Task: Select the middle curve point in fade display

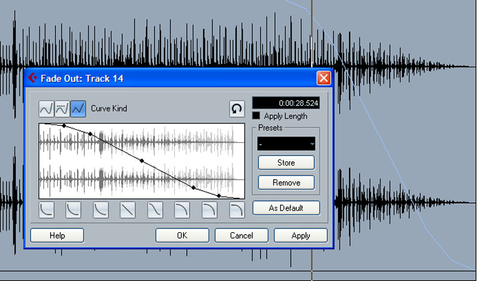Action: tap(142, 161)
